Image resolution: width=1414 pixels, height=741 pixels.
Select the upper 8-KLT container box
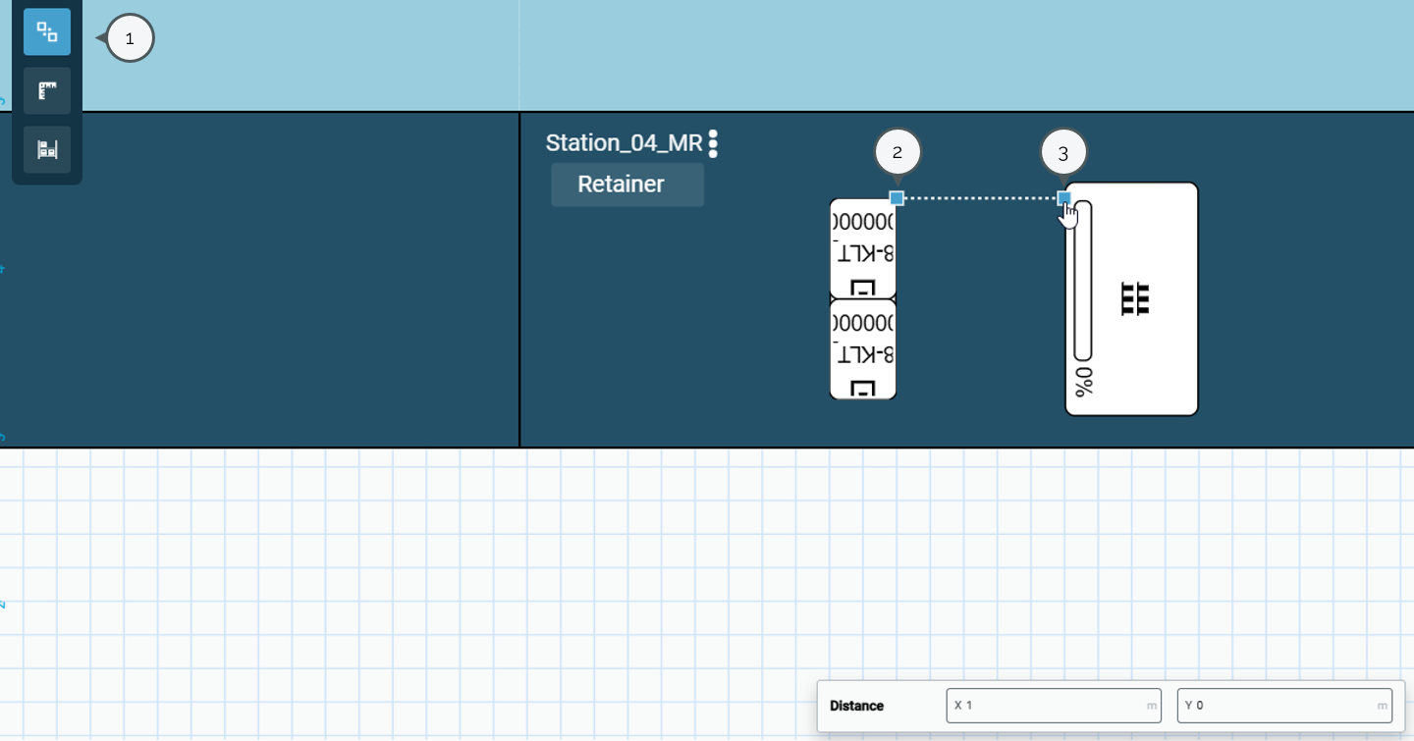[x=863, y=248]
